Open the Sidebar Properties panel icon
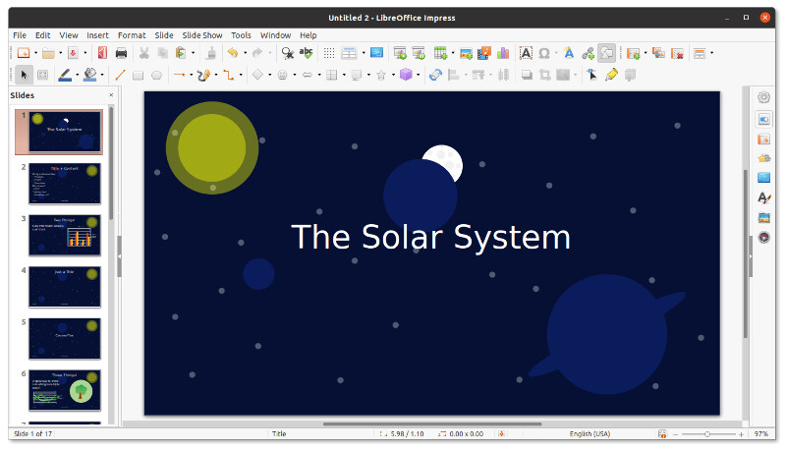 (x=763, y=119)
